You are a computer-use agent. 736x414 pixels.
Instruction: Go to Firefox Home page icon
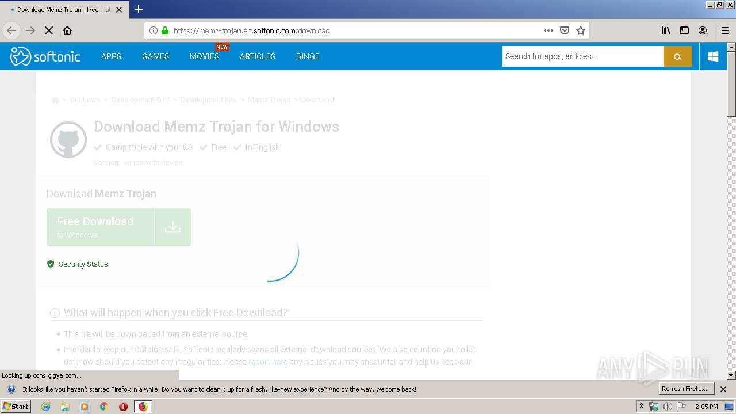pyautogui.click(x=67, y=30)
